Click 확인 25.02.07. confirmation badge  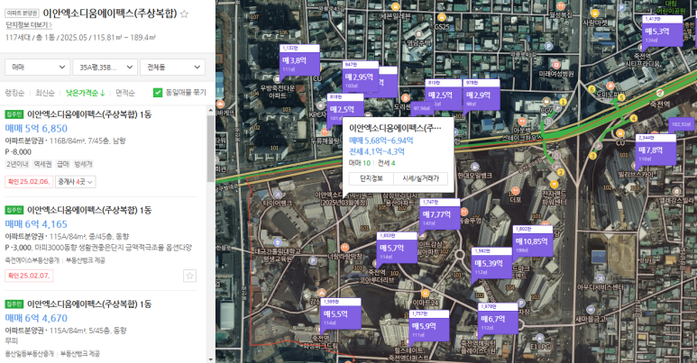[x=29, y=276]
